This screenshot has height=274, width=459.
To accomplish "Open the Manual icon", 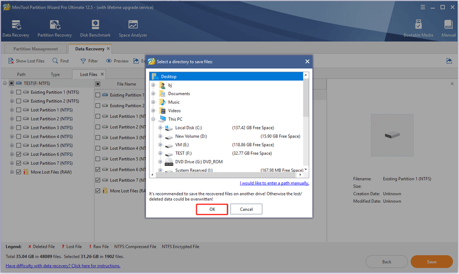I will pyautogui.click(x=448, y=25).
